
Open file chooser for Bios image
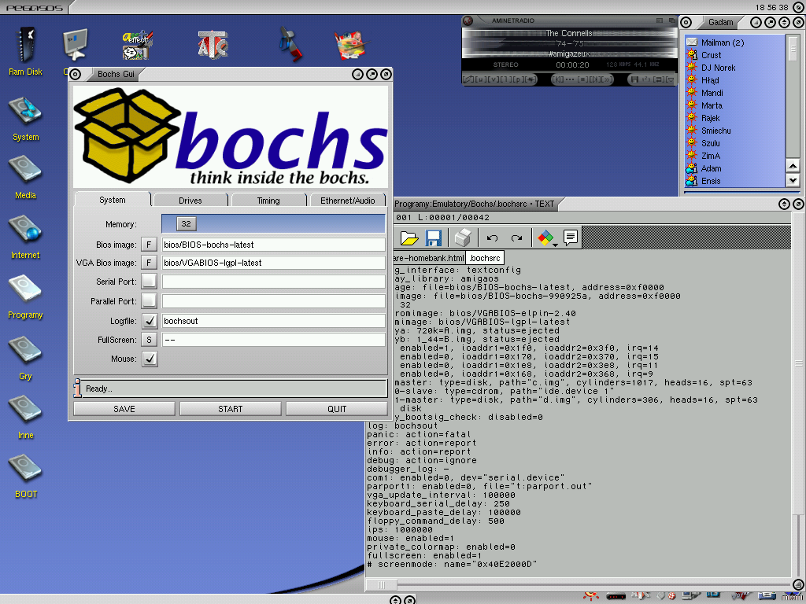click(x=149, y=245)
